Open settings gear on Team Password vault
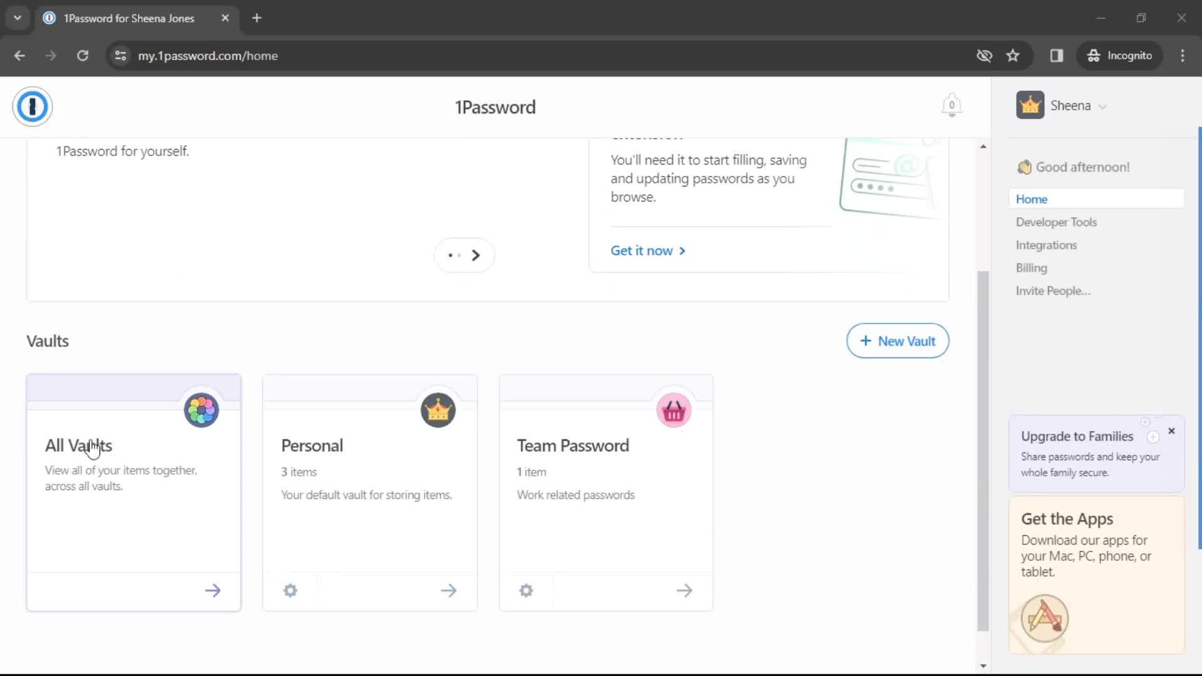 point(526,590)
